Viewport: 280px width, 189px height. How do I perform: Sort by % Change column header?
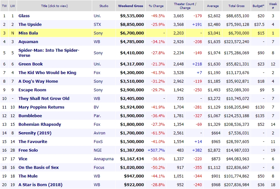click(x=156, y=6)
